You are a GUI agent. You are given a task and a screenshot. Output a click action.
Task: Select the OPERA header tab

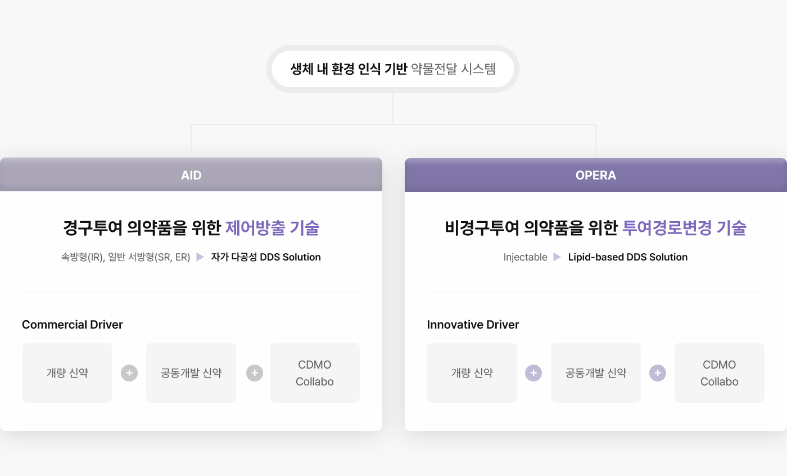596,175
